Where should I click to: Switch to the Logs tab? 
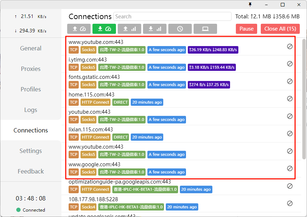coord(31,110)
